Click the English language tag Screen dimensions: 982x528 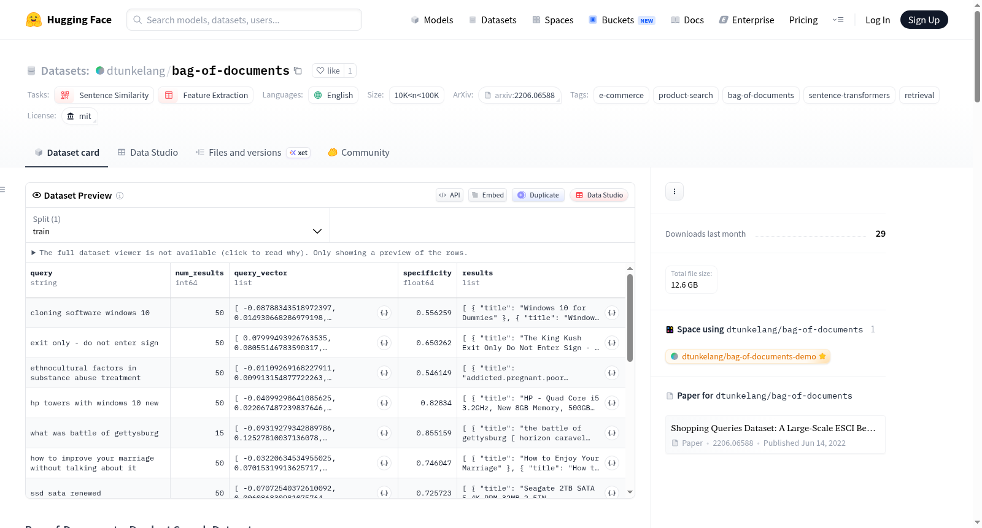coord(333,95)
